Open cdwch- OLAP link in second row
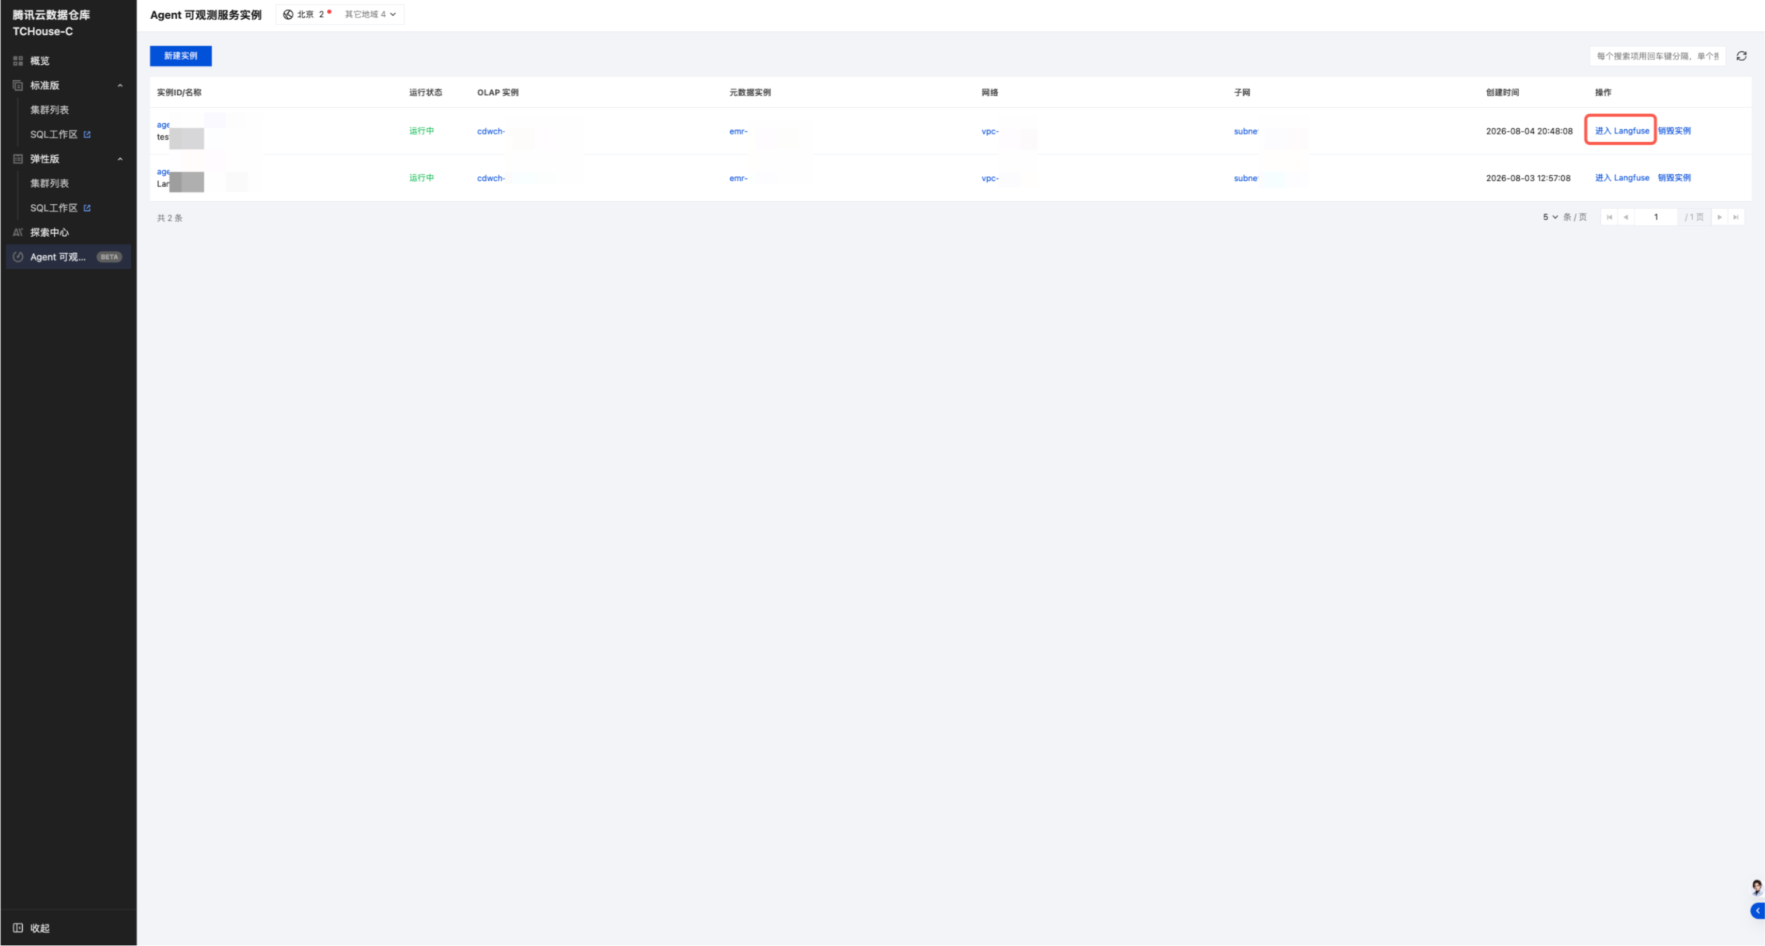Screen dimensions: 1765x946 tap(491, 178)
